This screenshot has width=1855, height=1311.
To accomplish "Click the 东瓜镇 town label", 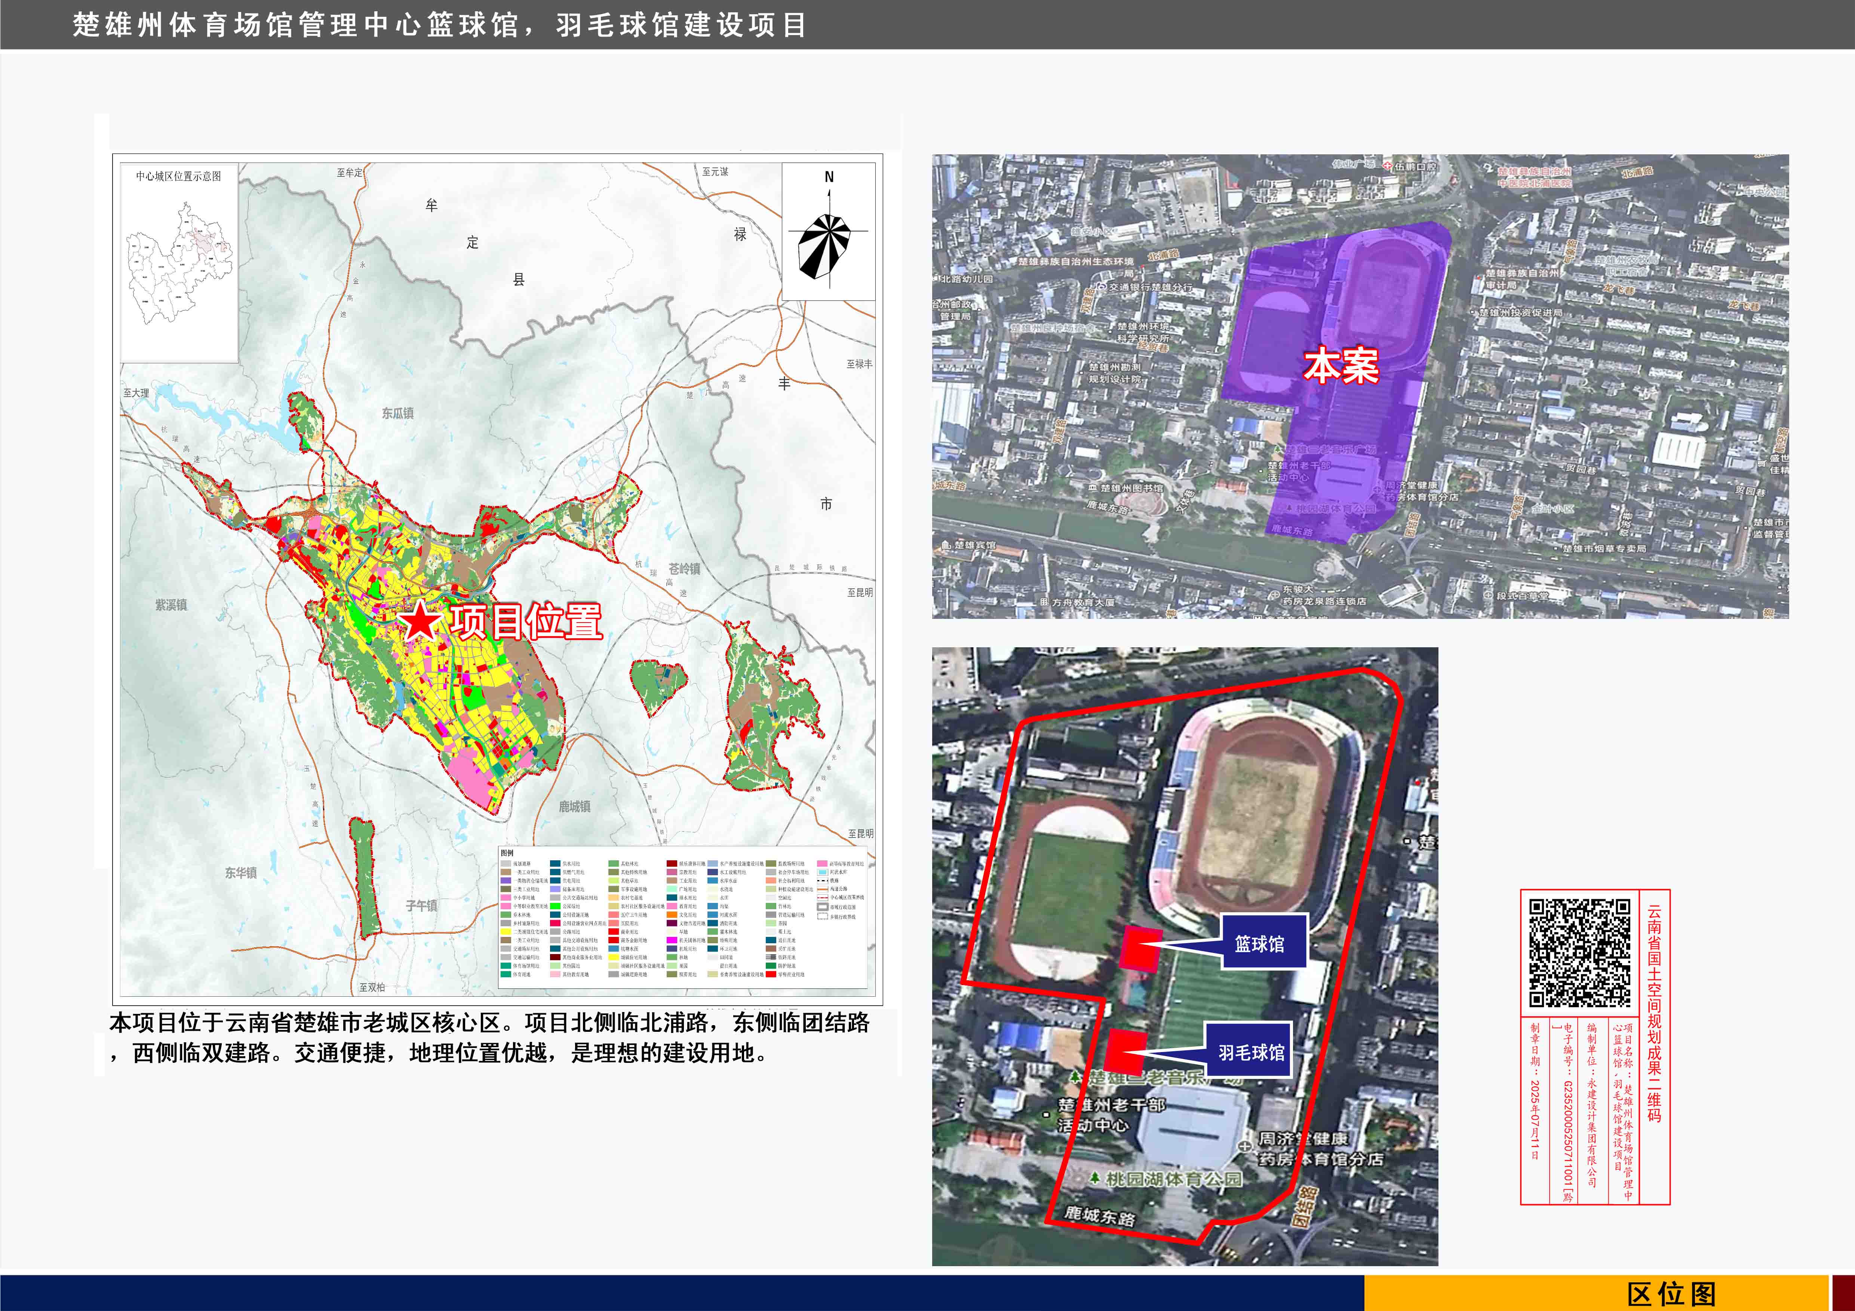I will pos(397,413).
